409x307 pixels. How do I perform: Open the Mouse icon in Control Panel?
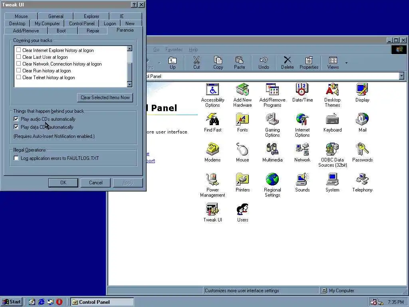coord(242,153)
